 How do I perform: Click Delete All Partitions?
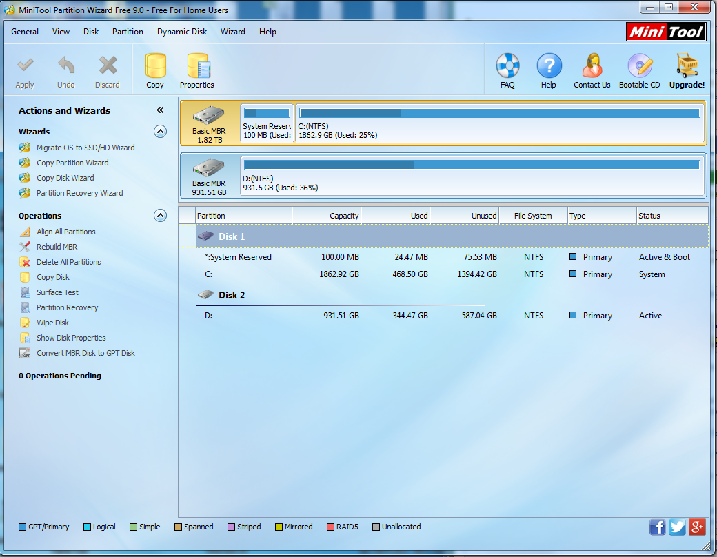tap(68, 262)
